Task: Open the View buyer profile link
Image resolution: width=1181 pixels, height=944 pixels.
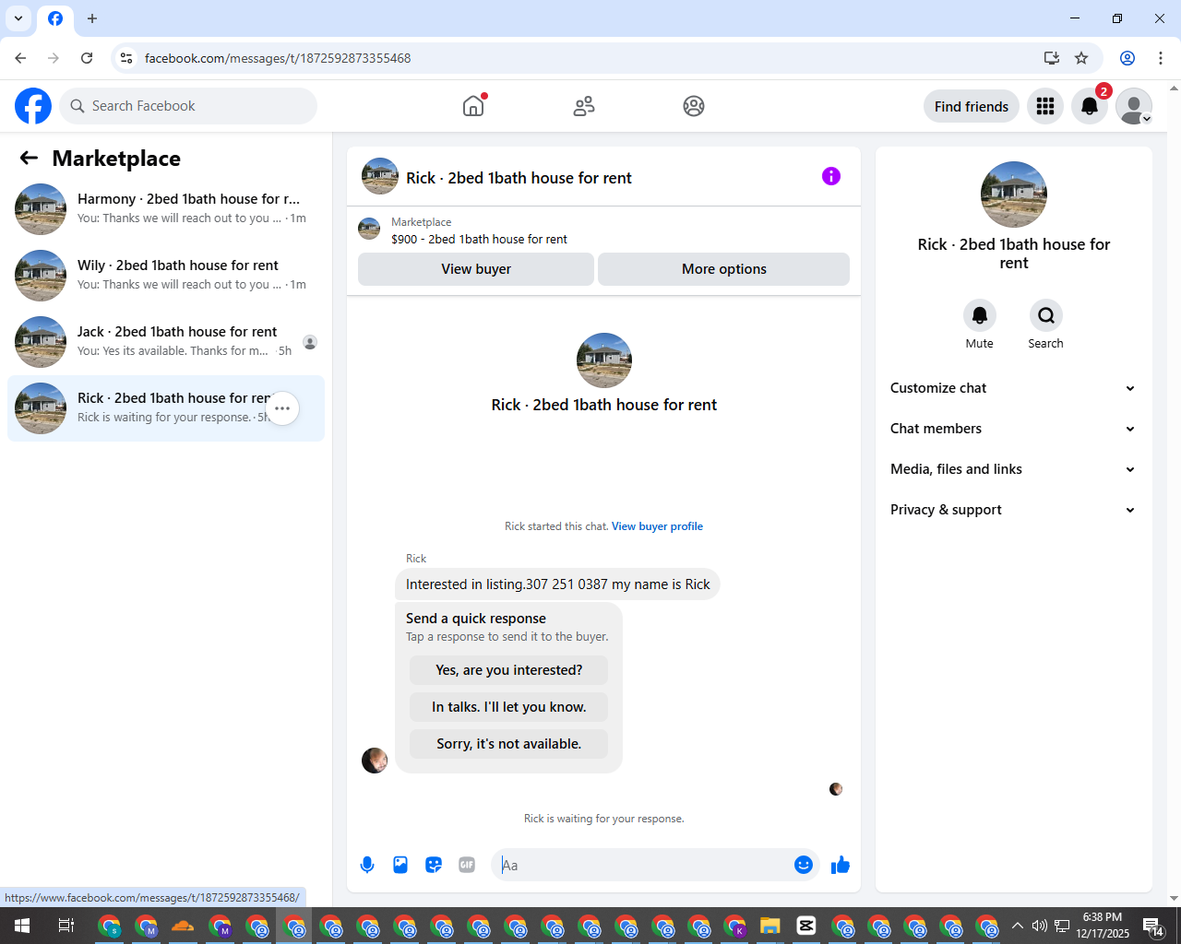Action: coord(657,526)
